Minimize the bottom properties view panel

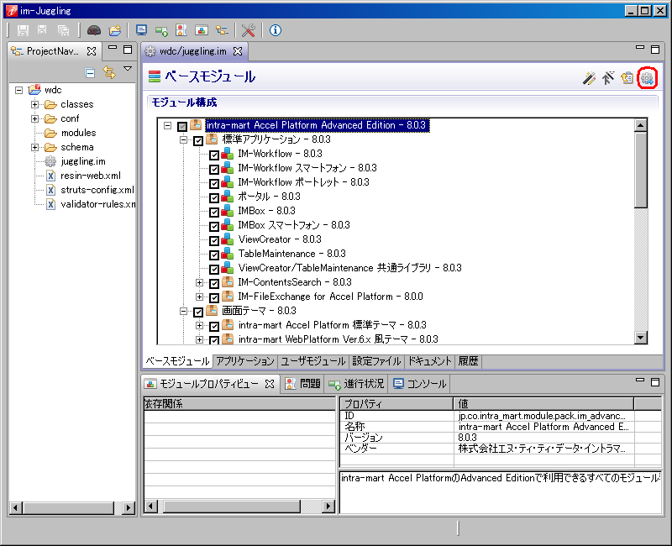pyautogui.click(x=640, y=380)
